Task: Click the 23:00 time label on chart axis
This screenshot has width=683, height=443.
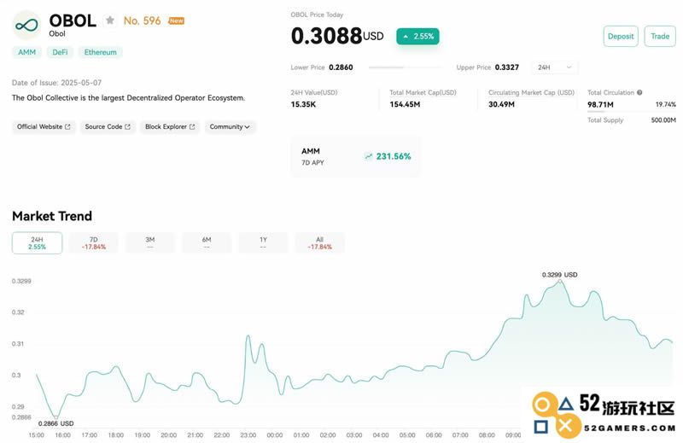Action: click(x=248, y=435)
